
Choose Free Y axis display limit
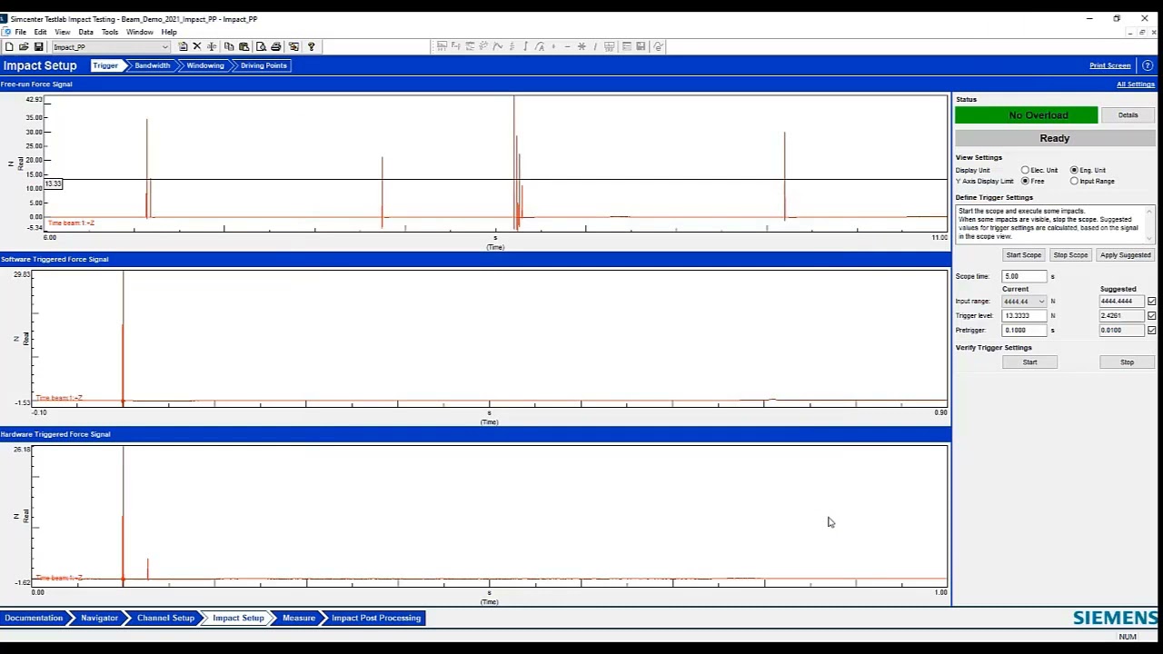coord(1025,181)
